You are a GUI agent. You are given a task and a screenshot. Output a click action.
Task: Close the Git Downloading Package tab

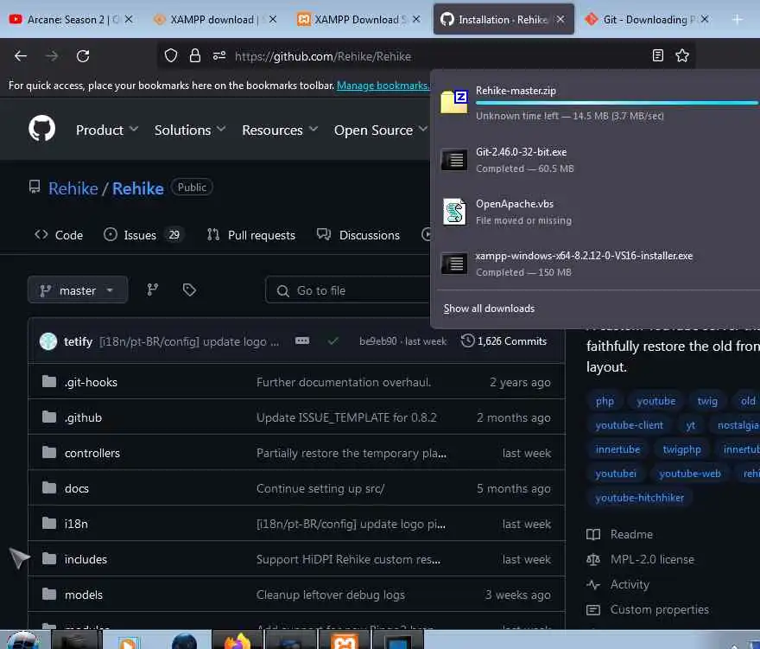pos(705,19)
